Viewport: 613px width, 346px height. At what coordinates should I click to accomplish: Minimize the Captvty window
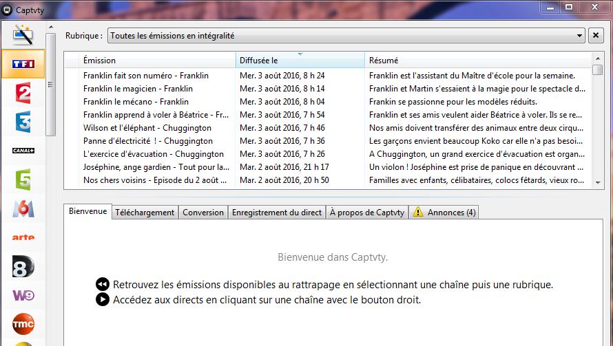pos(550,8)
